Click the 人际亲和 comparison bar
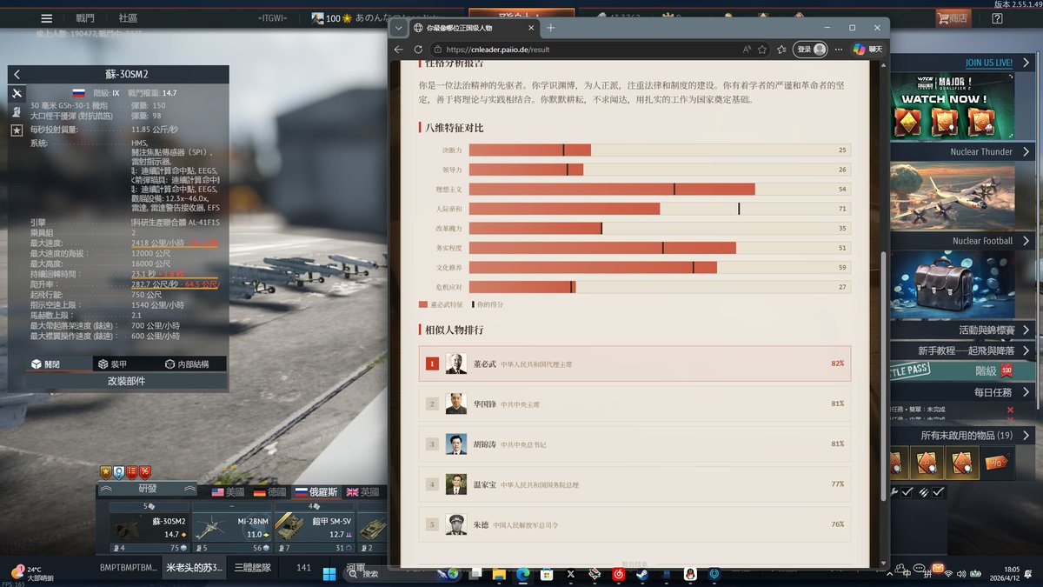This screenshot has height=587, width=1043. point(660,209)
